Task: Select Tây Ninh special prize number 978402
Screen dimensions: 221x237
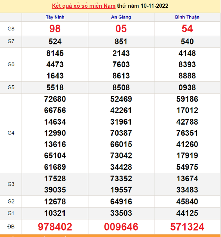Action: (x=55, y=227)
